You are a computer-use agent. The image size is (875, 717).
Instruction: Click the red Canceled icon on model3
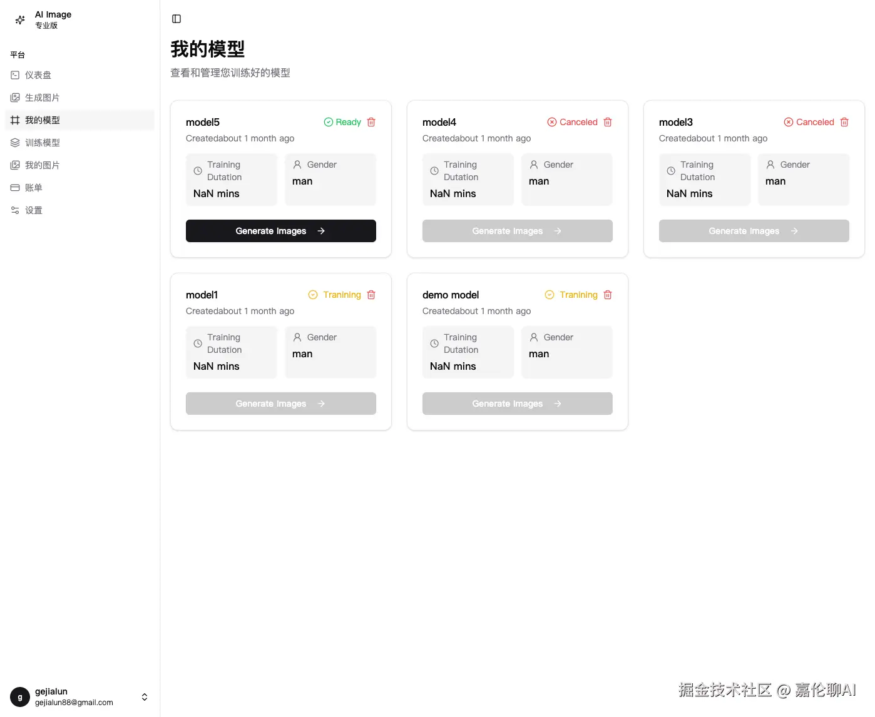pyautogui.click(x=789, y=122)
